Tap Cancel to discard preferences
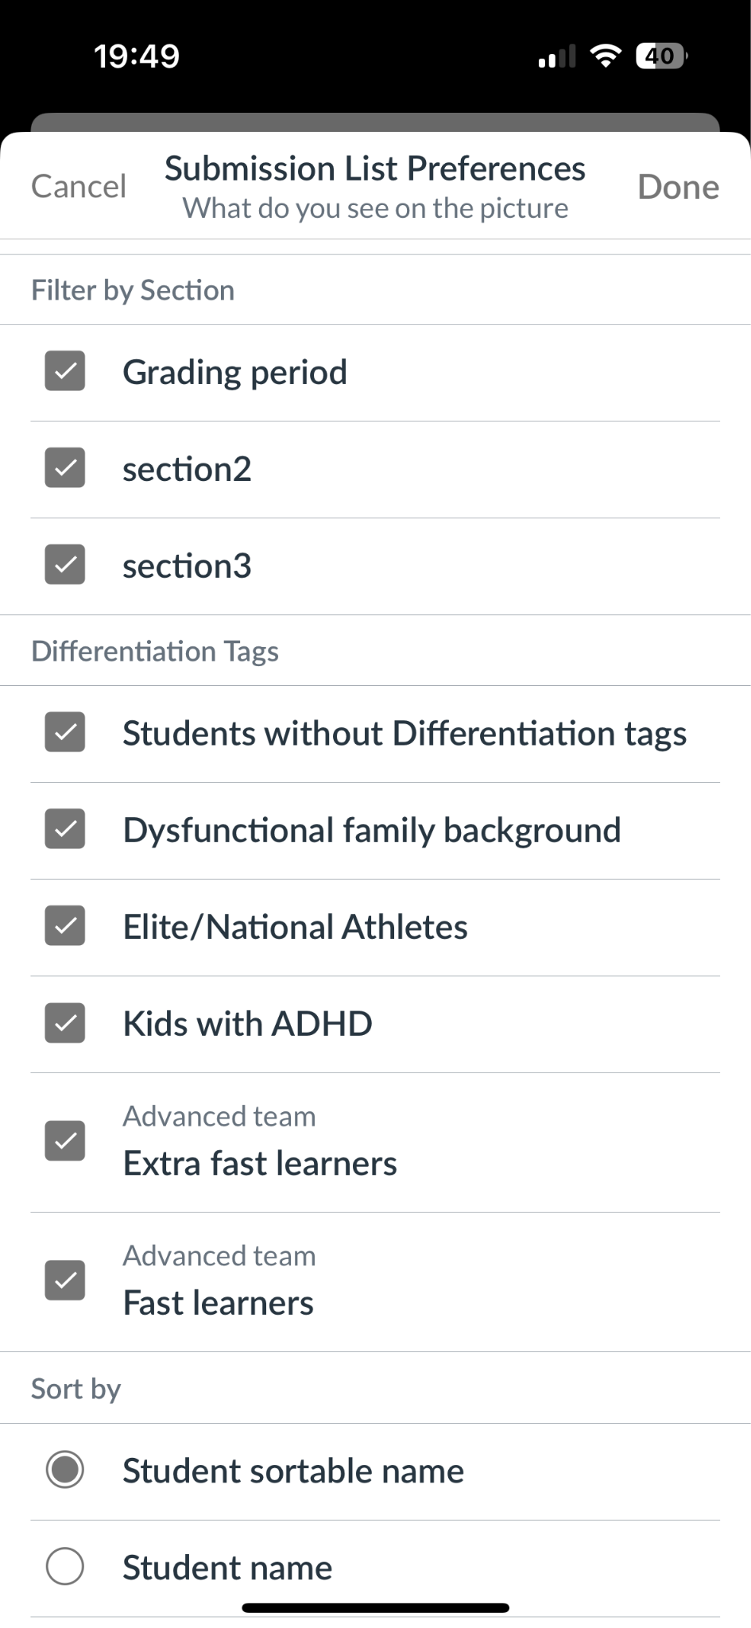This screenshot has height=1628, width=751. coord(79,187)
